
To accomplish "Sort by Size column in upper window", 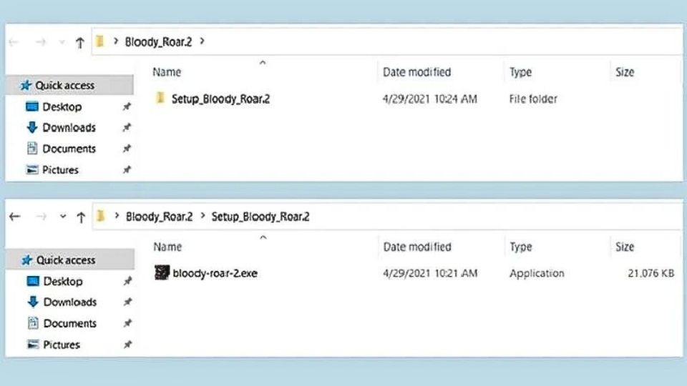I will [625, 72].
